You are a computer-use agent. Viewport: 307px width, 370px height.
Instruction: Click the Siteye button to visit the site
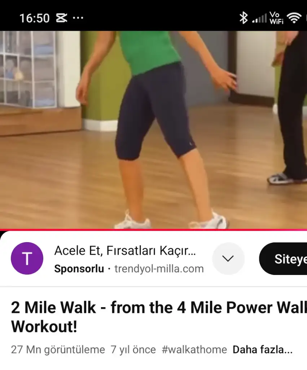283,259
